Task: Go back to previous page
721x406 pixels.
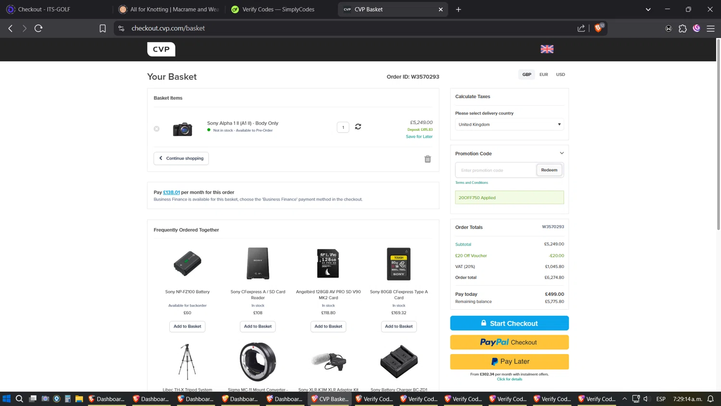Action: [10, 28]
